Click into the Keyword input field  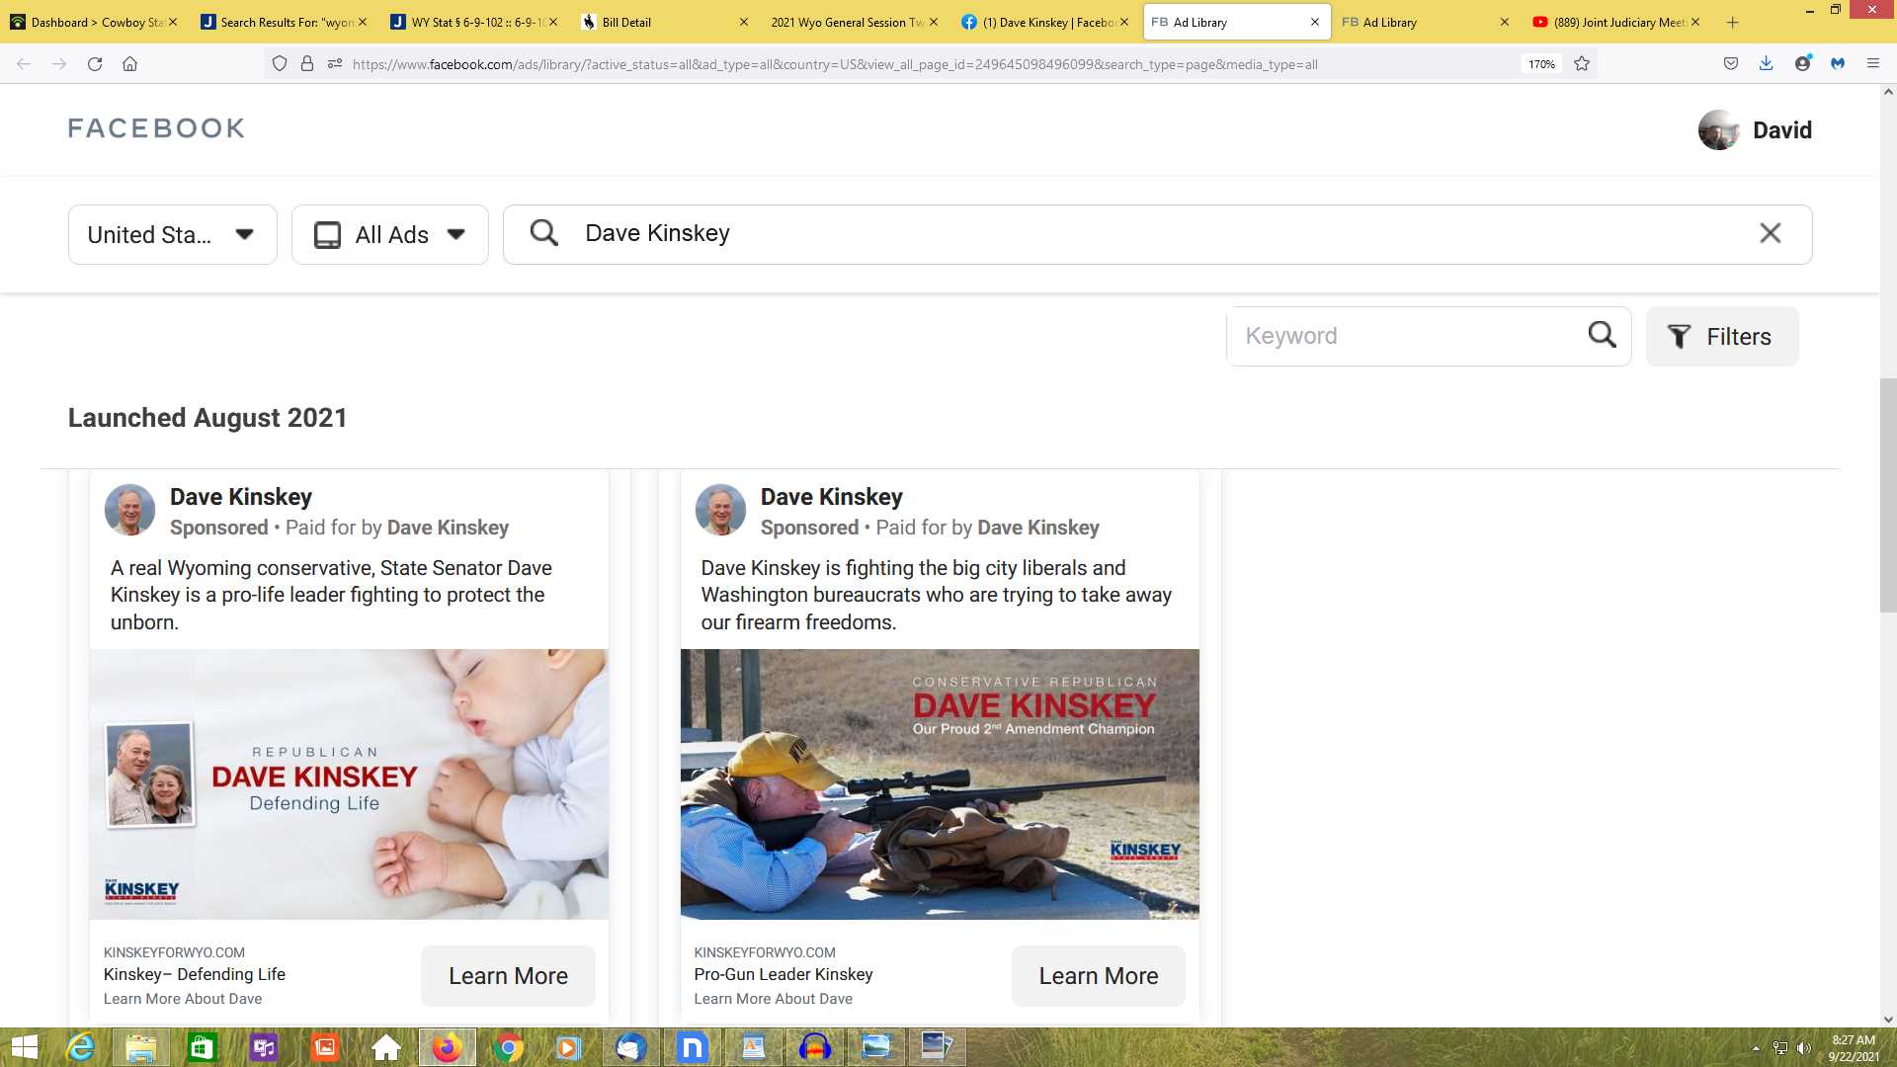(1403, 336)
